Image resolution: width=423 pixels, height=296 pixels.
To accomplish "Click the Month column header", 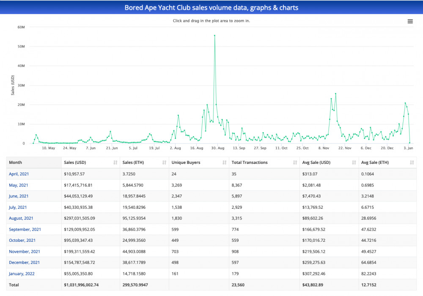I will [15, 163].
